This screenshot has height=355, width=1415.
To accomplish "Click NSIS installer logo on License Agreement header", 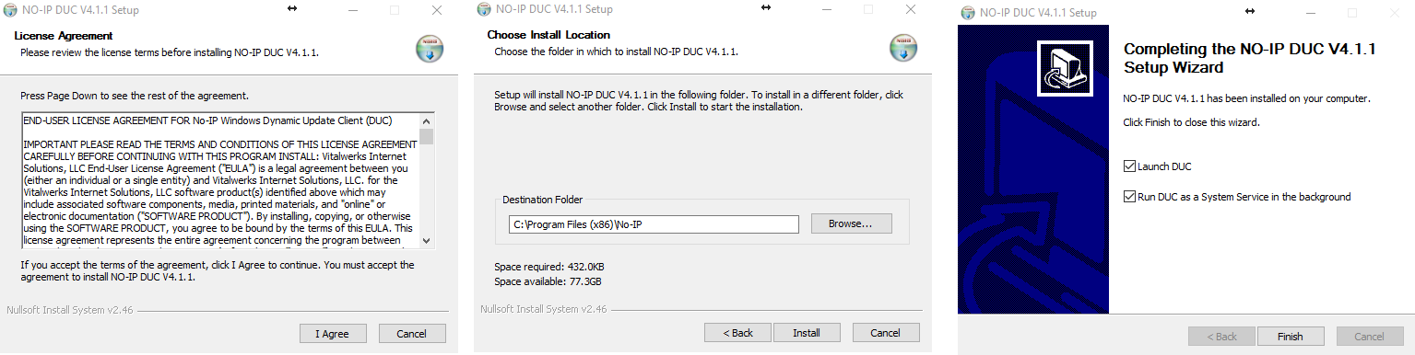I will [x=430, y=49].
